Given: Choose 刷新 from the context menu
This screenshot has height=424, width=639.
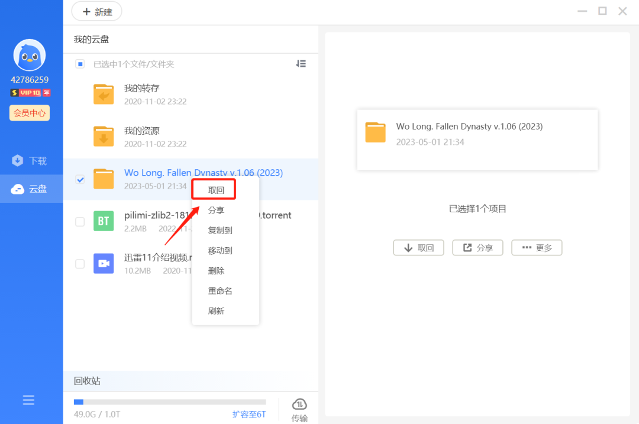Looking at the screenshot, I should tap(216, 311).
